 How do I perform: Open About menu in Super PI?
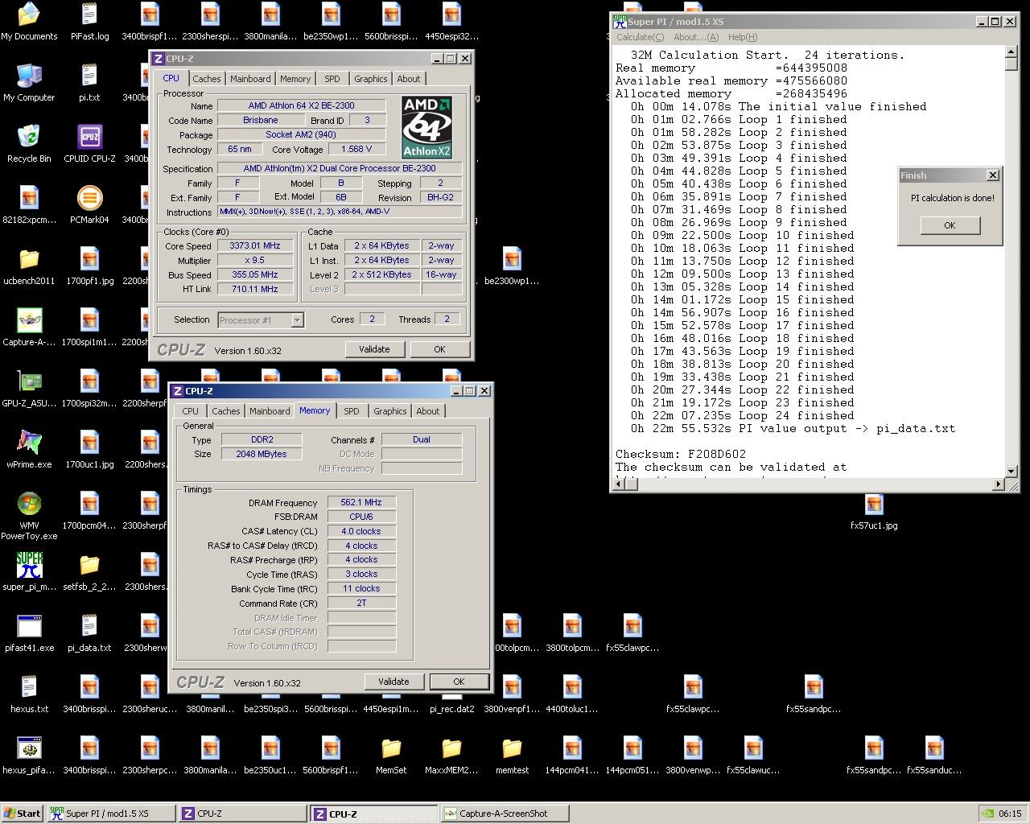coord(695,37)
